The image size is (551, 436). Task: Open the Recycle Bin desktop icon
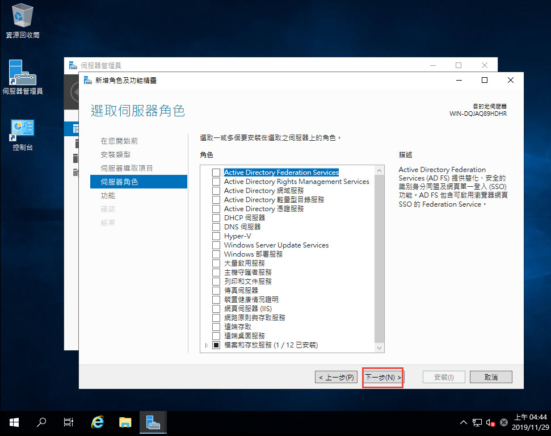point(23,21)
